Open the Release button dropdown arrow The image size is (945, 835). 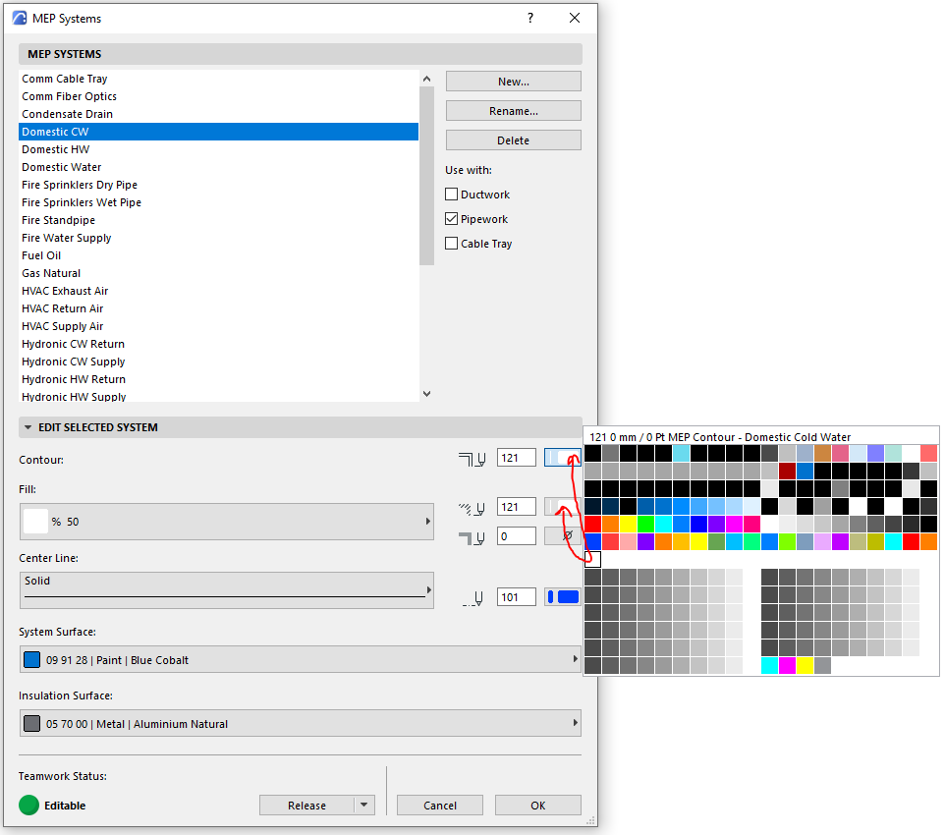[364, 805]
